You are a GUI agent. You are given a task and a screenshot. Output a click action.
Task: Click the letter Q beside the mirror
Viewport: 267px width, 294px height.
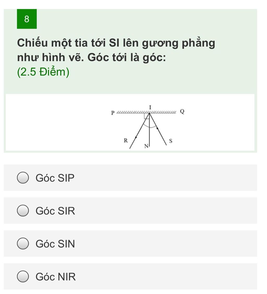pyautogui.click(x=182, y=111)
